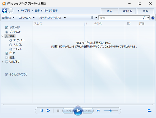
Task: Open the view options dropdown arrow
Action: 96,18
